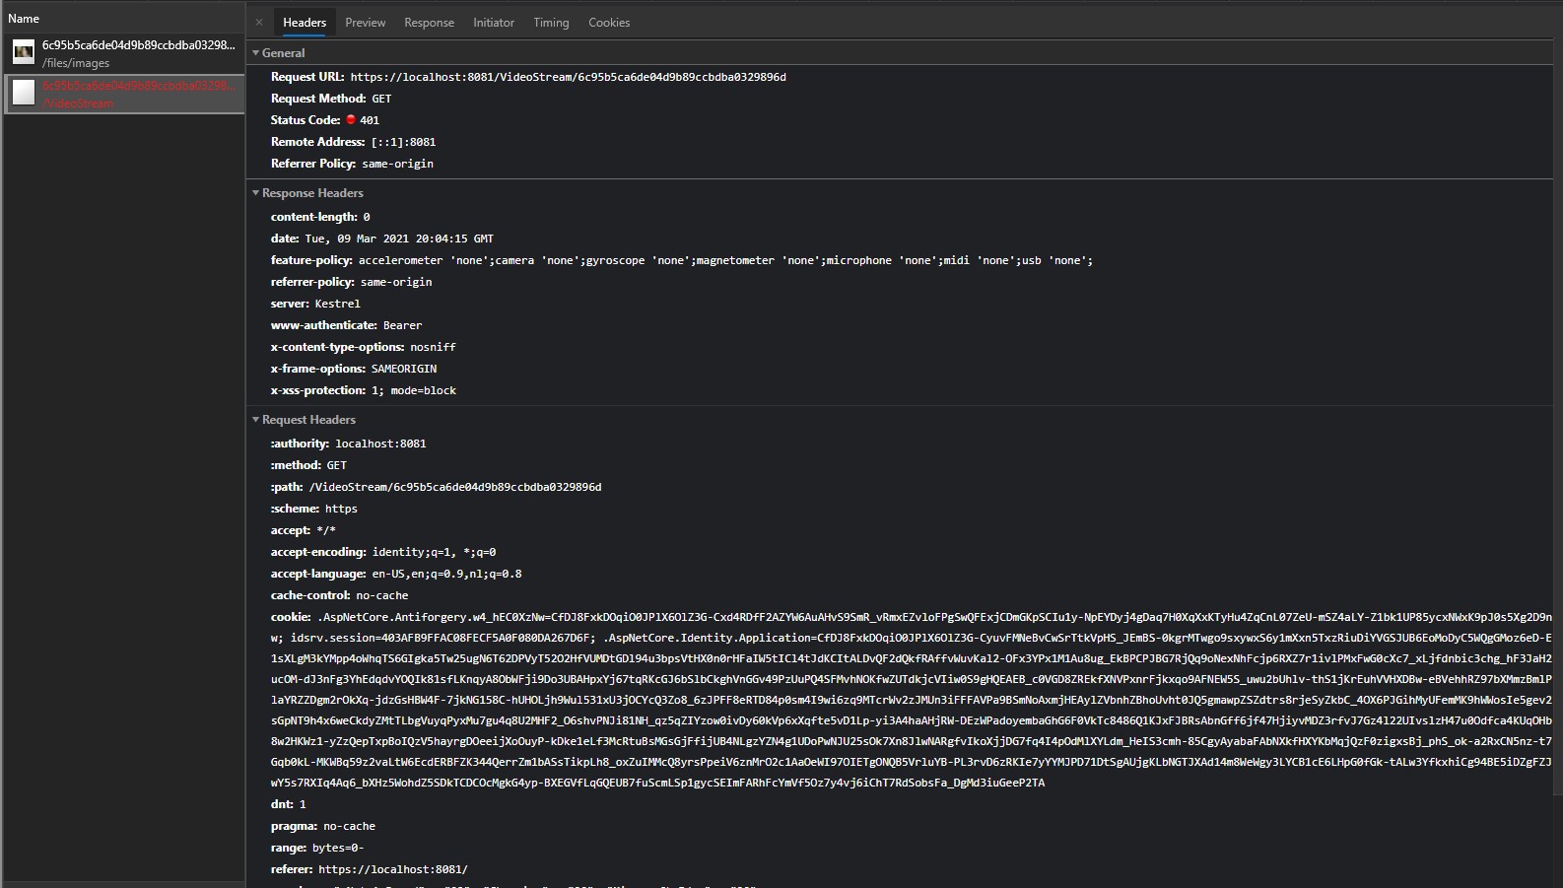Open the Response tab
Screen dimensions: 1563x888
429,22
